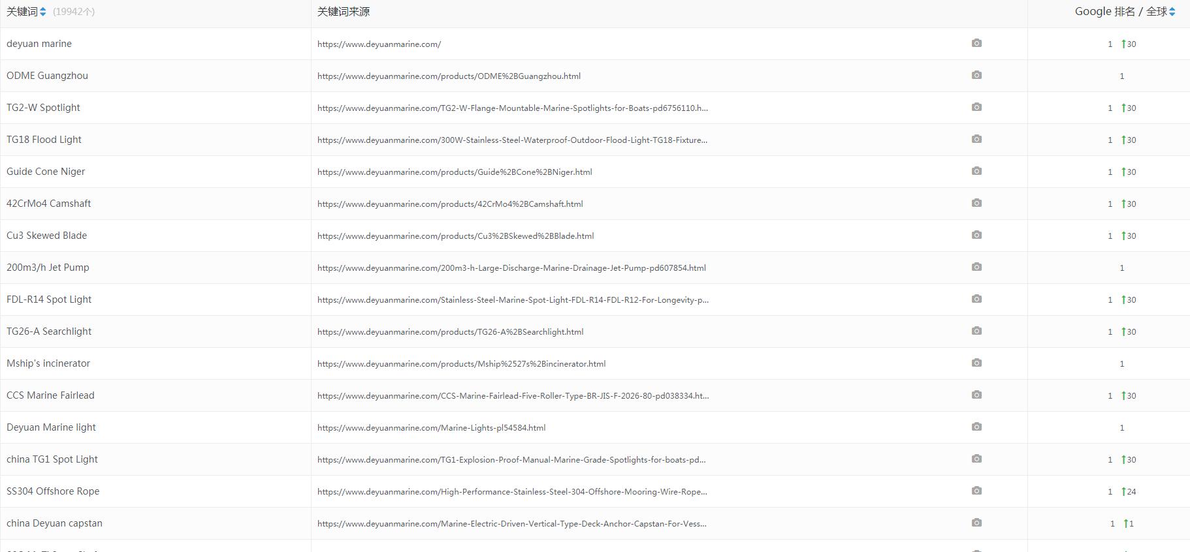The width and height of the screenshot is (1190, 552).
Task: Click rank value 1 in ODME Guangzhou row
Action: click(x=1122, y=76)
